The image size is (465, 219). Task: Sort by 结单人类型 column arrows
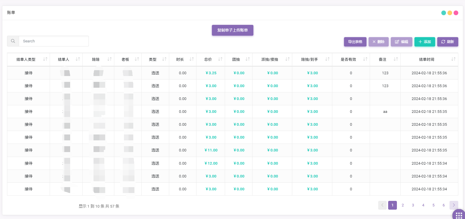pos(45,59)
